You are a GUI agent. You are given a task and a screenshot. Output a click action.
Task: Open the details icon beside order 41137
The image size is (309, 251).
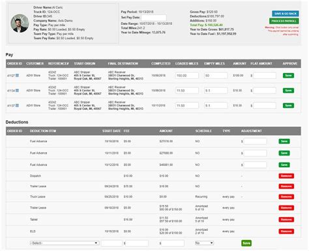click(x=17, y=105)
